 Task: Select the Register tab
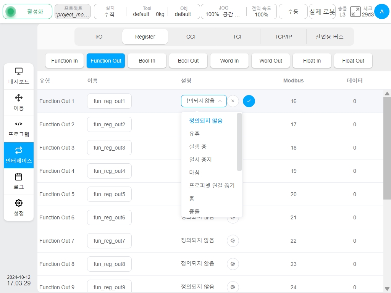(x=145, y=37)
